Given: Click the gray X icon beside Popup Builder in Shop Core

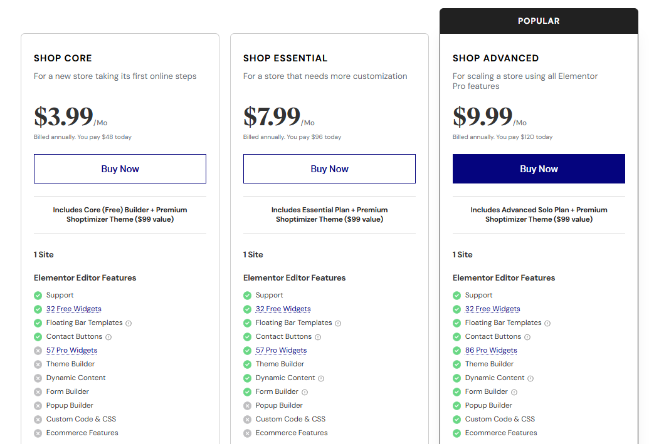Looking at the screenshot, I should pos(38,405).
